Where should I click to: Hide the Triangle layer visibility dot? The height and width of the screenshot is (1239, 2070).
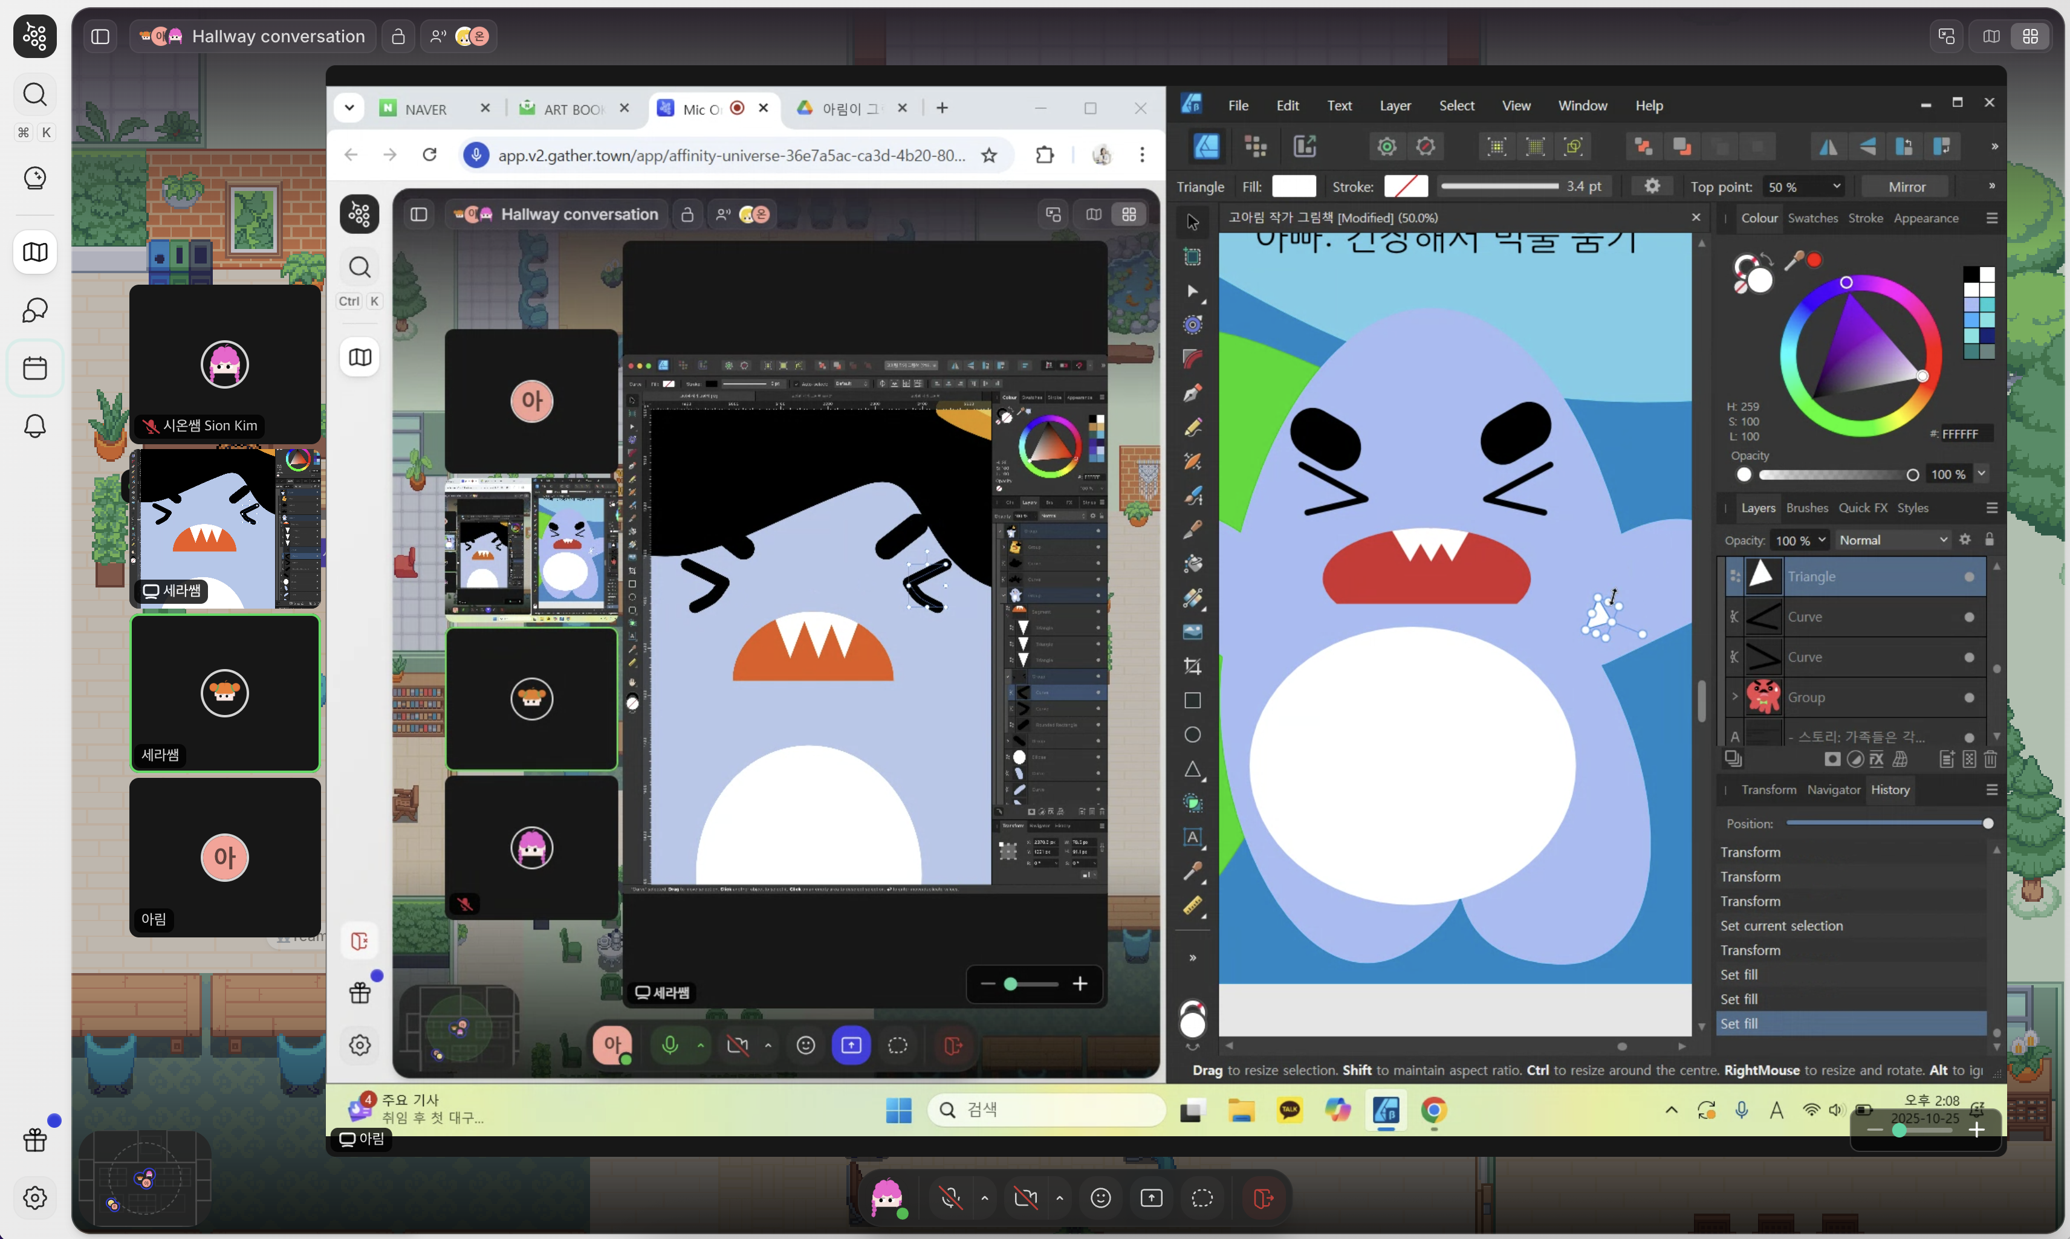1969,577
